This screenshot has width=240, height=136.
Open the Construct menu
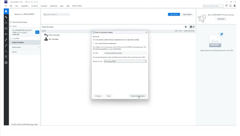(34, 6)
